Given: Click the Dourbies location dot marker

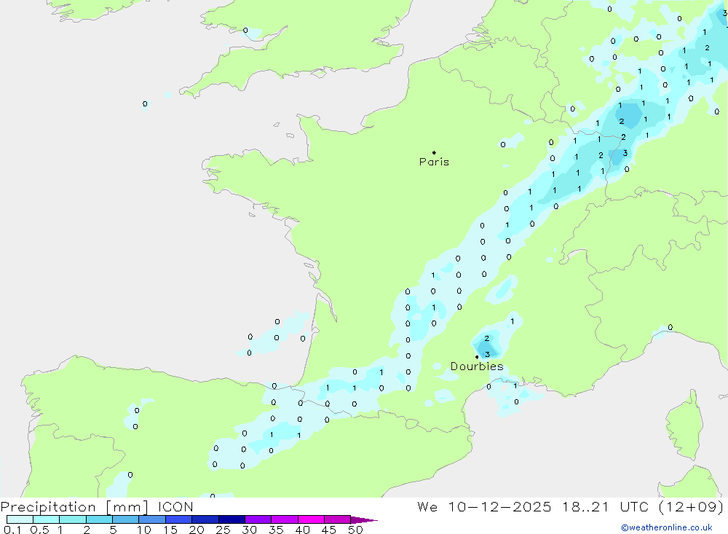Looking at the screenshot, I should pos(477,357).
